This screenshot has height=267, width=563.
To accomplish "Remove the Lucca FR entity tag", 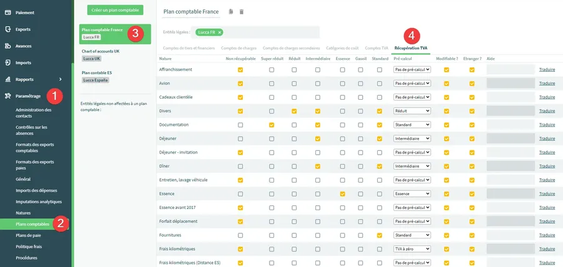I will pos(220,32).
